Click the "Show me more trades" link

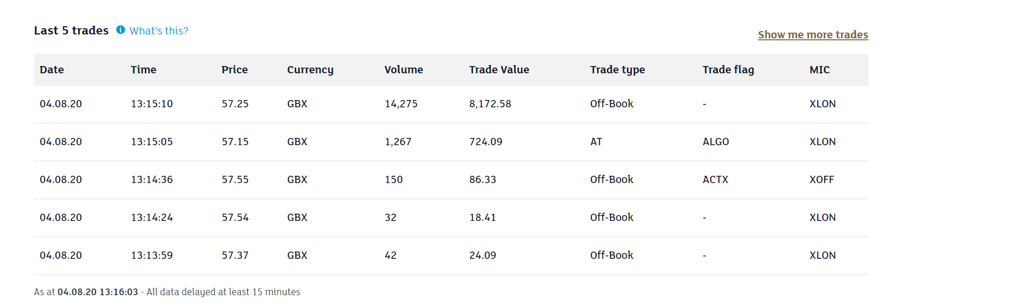tap(813, 35)
